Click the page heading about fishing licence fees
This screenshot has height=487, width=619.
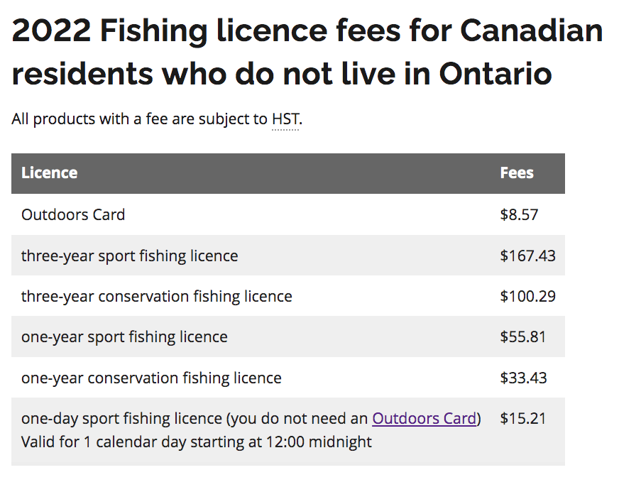point(307,31)
